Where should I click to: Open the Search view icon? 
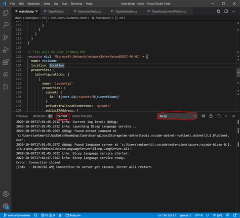6,25
